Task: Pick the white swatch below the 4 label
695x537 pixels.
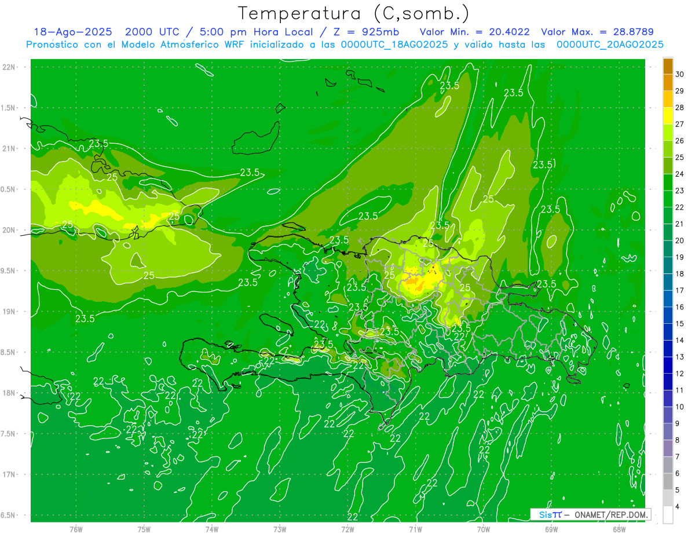Action: (668, 514)
